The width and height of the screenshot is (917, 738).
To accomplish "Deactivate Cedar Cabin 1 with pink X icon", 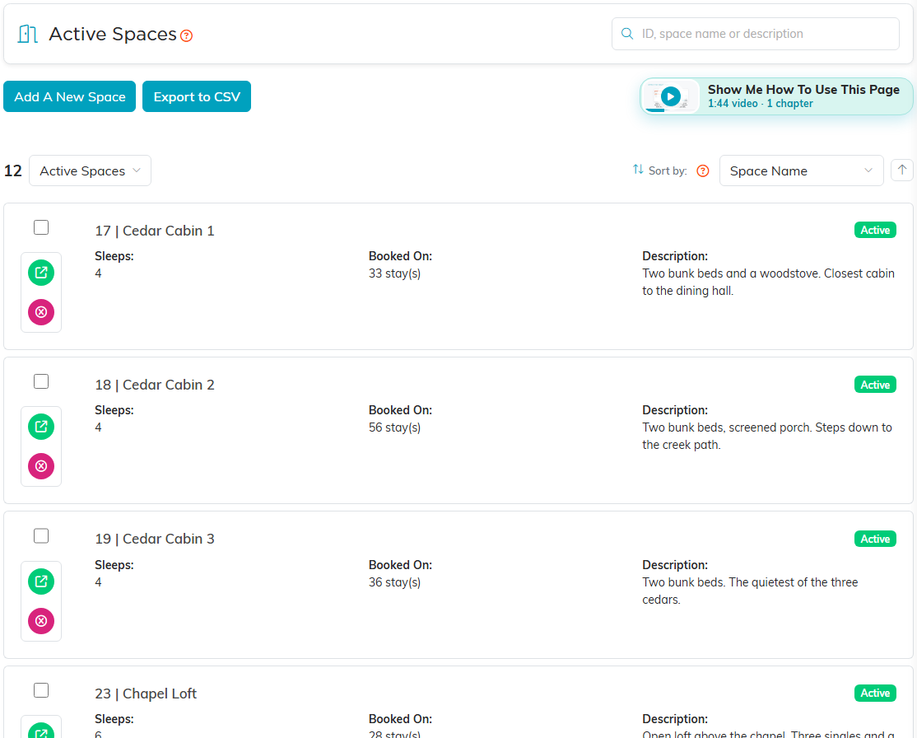I will [x=41, y=312].
